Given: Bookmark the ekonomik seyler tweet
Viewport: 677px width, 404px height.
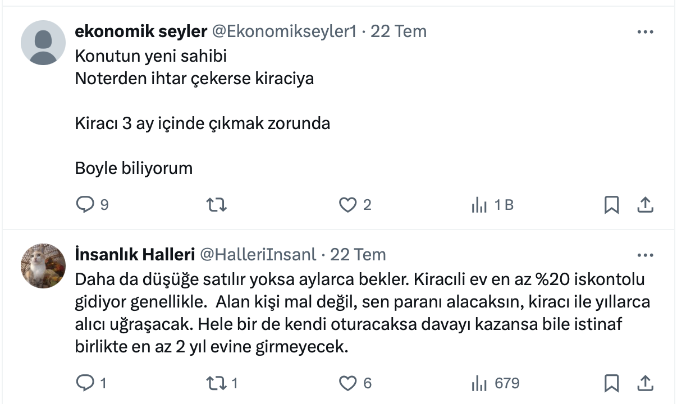Looking at the screenshot, I should 611,205.
